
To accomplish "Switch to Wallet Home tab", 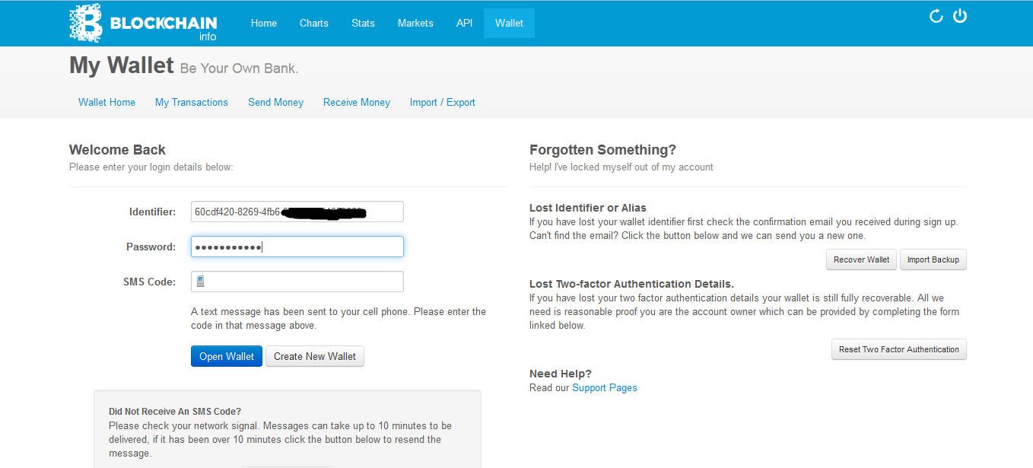I will tap(106, 102).
